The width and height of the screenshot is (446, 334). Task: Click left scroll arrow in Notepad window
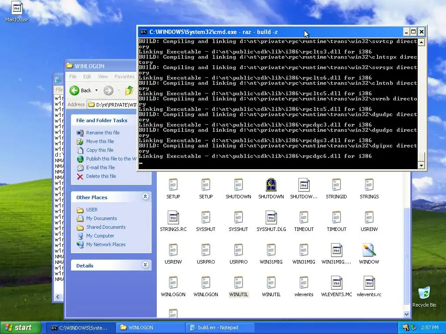pos(58,297)
